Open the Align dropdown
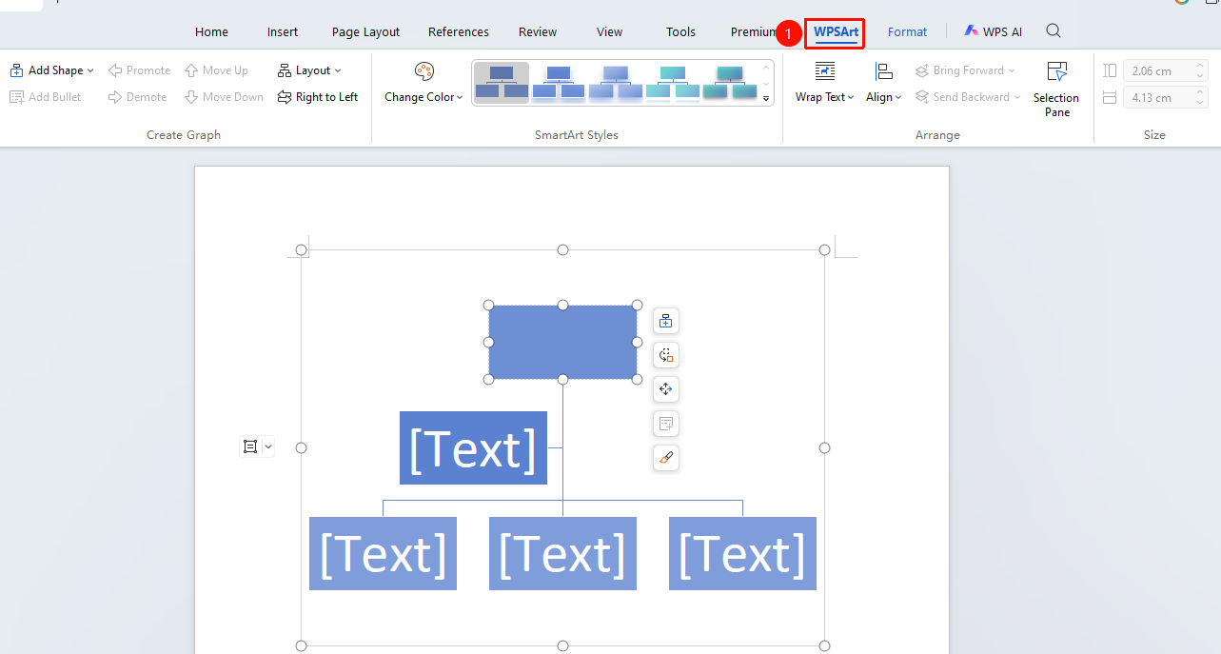This screenshot has width=1221, height=654. (x=884, y=82)
